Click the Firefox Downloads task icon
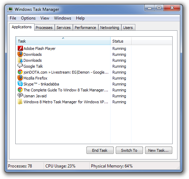This screenshot has width=189, height=179. [x=20, y=54]
